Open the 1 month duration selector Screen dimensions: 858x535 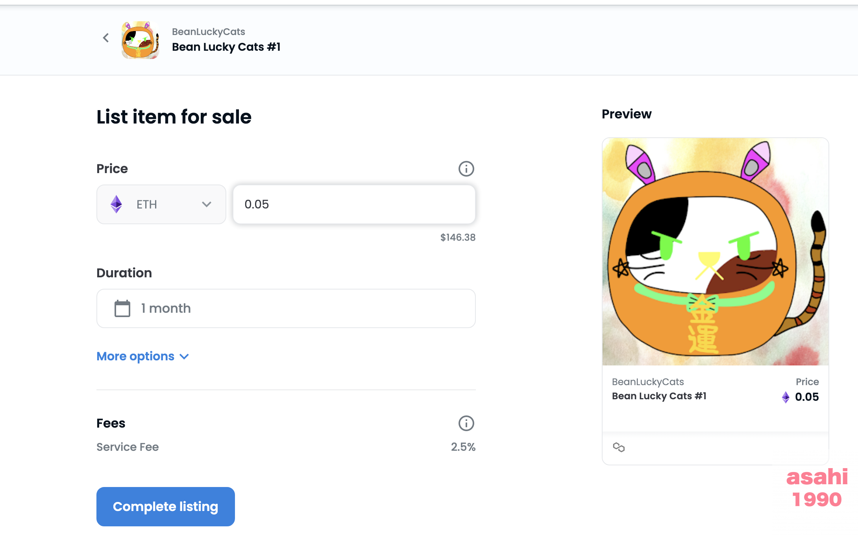pos(286,308)
